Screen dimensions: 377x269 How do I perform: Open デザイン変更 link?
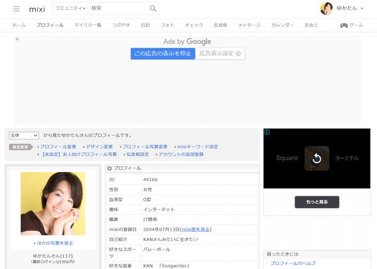pyautogui.click(x=99, y=147)
